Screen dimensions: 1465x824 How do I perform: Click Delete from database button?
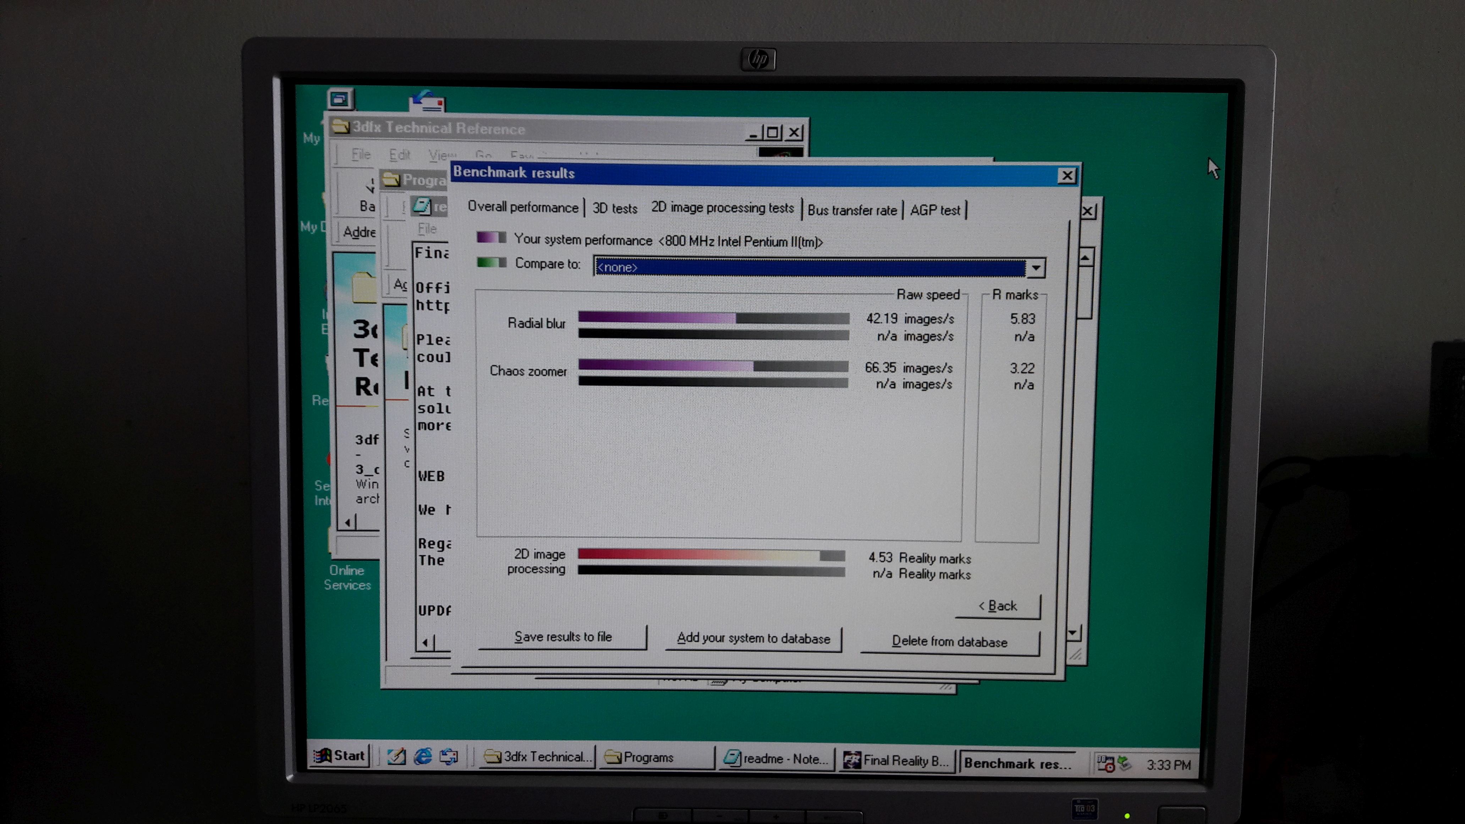pos(949,642)
